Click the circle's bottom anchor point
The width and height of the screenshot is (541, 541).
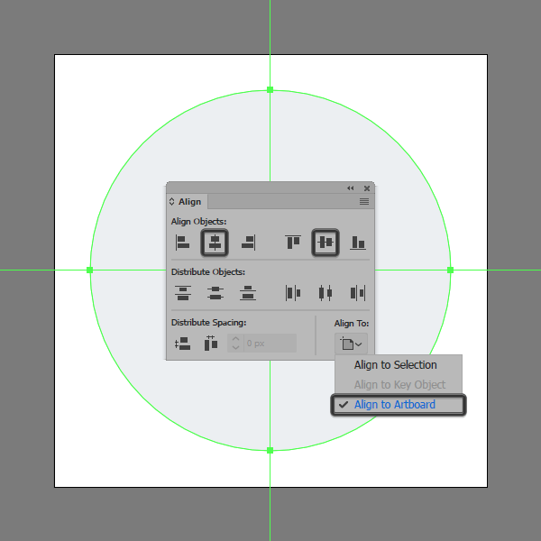[270, 450]
